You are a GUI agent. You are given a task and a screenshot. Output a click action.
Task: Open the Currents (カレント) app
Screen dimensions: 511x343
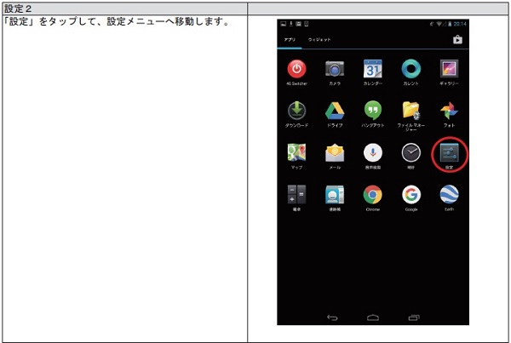[x=411, y=69]
